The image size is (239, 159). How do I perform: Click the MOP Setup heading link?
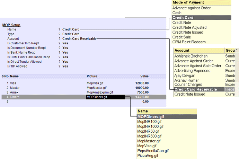pyautogui.click(x=11, y=25)
